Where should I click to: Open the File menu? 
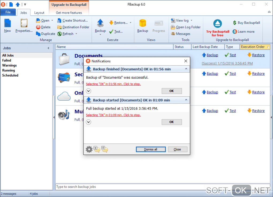point(8,12)
